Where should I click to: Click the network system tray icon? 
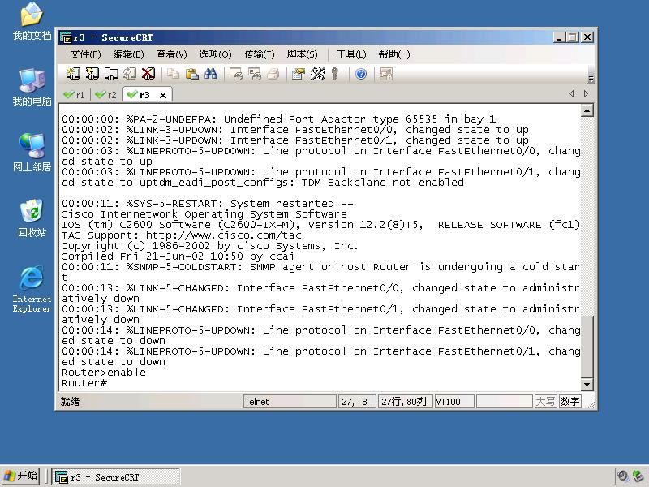click(x=638, y=476)
